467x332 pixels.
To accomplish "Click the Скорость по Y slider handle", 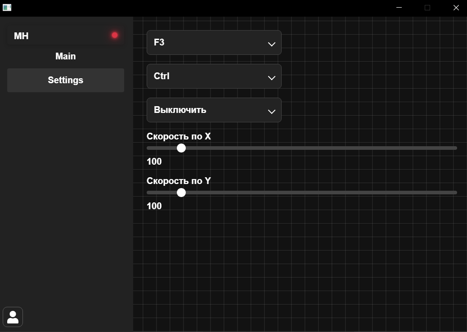I will 181,193.
